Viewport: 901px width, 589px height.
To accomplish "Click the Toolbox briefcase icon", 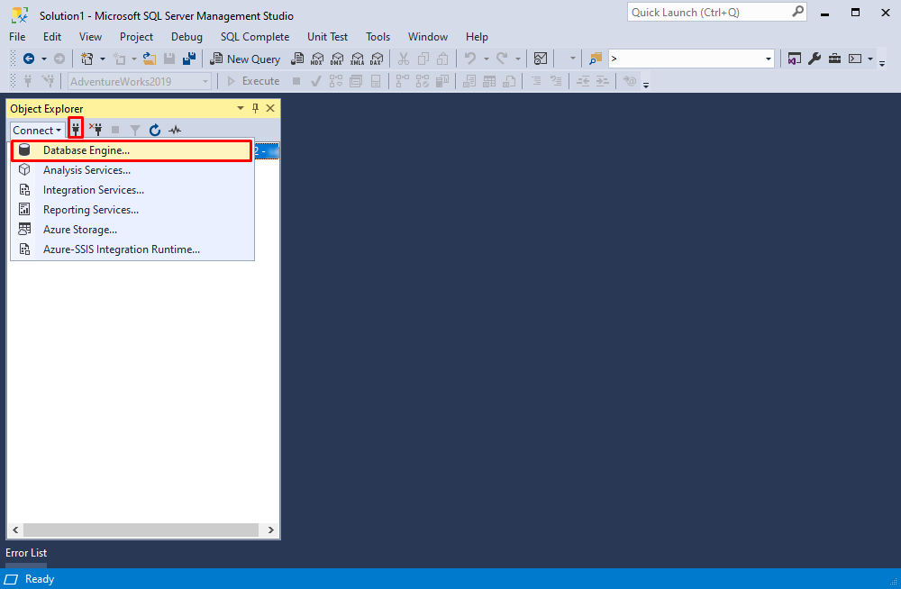I will click(835, 59).
